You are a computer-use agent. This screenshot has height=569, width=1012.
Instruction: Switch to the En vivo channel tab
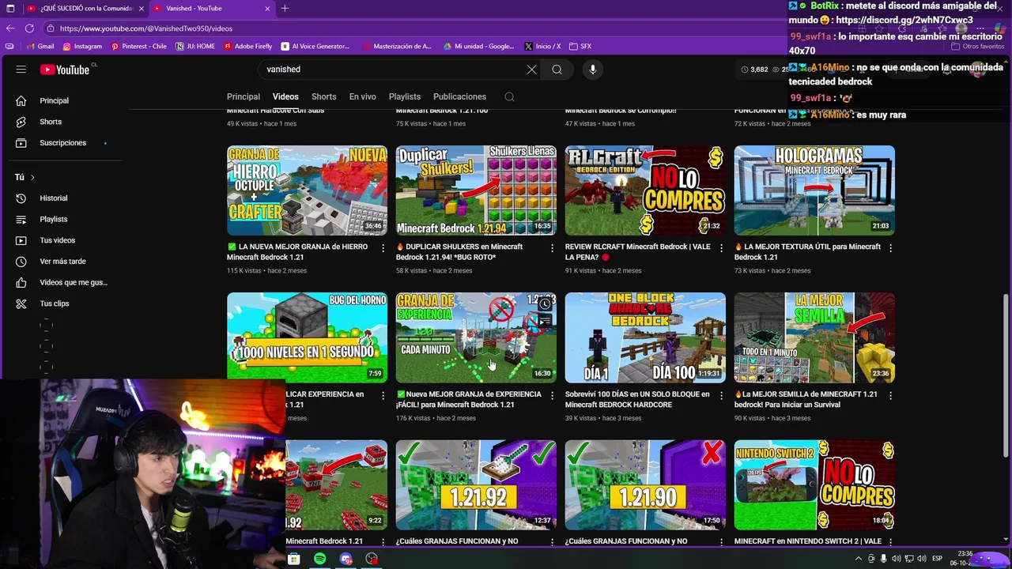pyautogui.click(x=363, y=97)
